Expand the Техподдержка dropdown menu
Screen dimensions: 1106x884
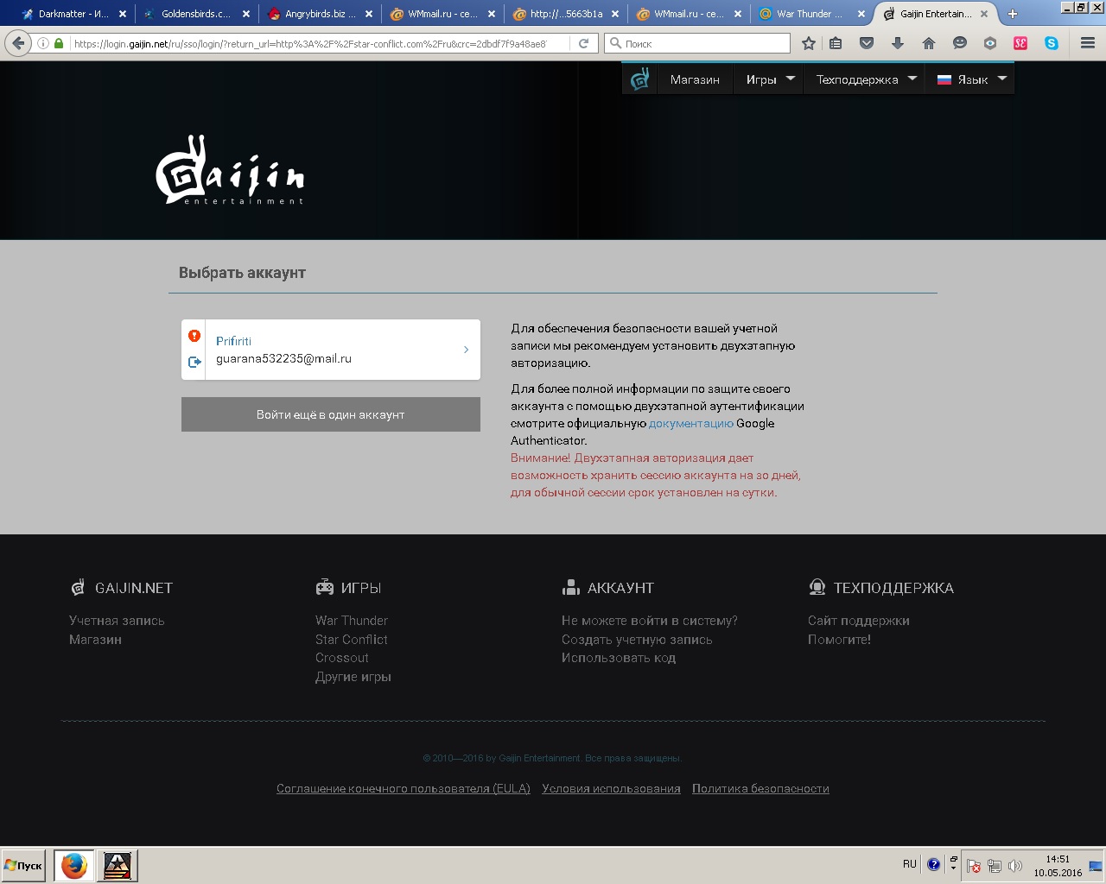[x=865, y=79]
